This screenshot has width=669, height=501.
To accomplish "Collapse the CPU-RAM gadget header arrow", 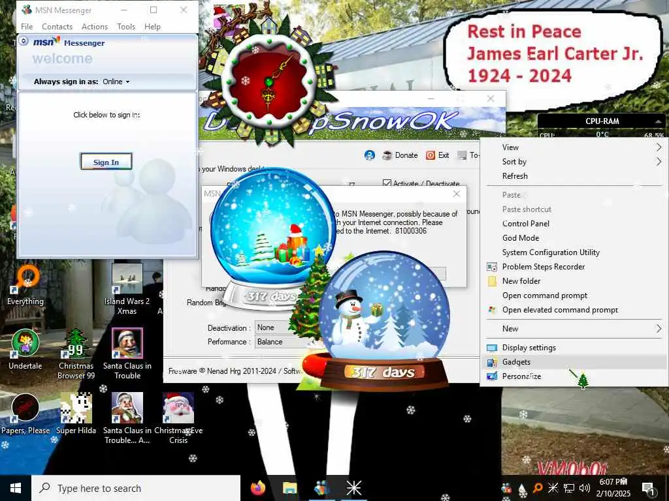I will (659, 121).
